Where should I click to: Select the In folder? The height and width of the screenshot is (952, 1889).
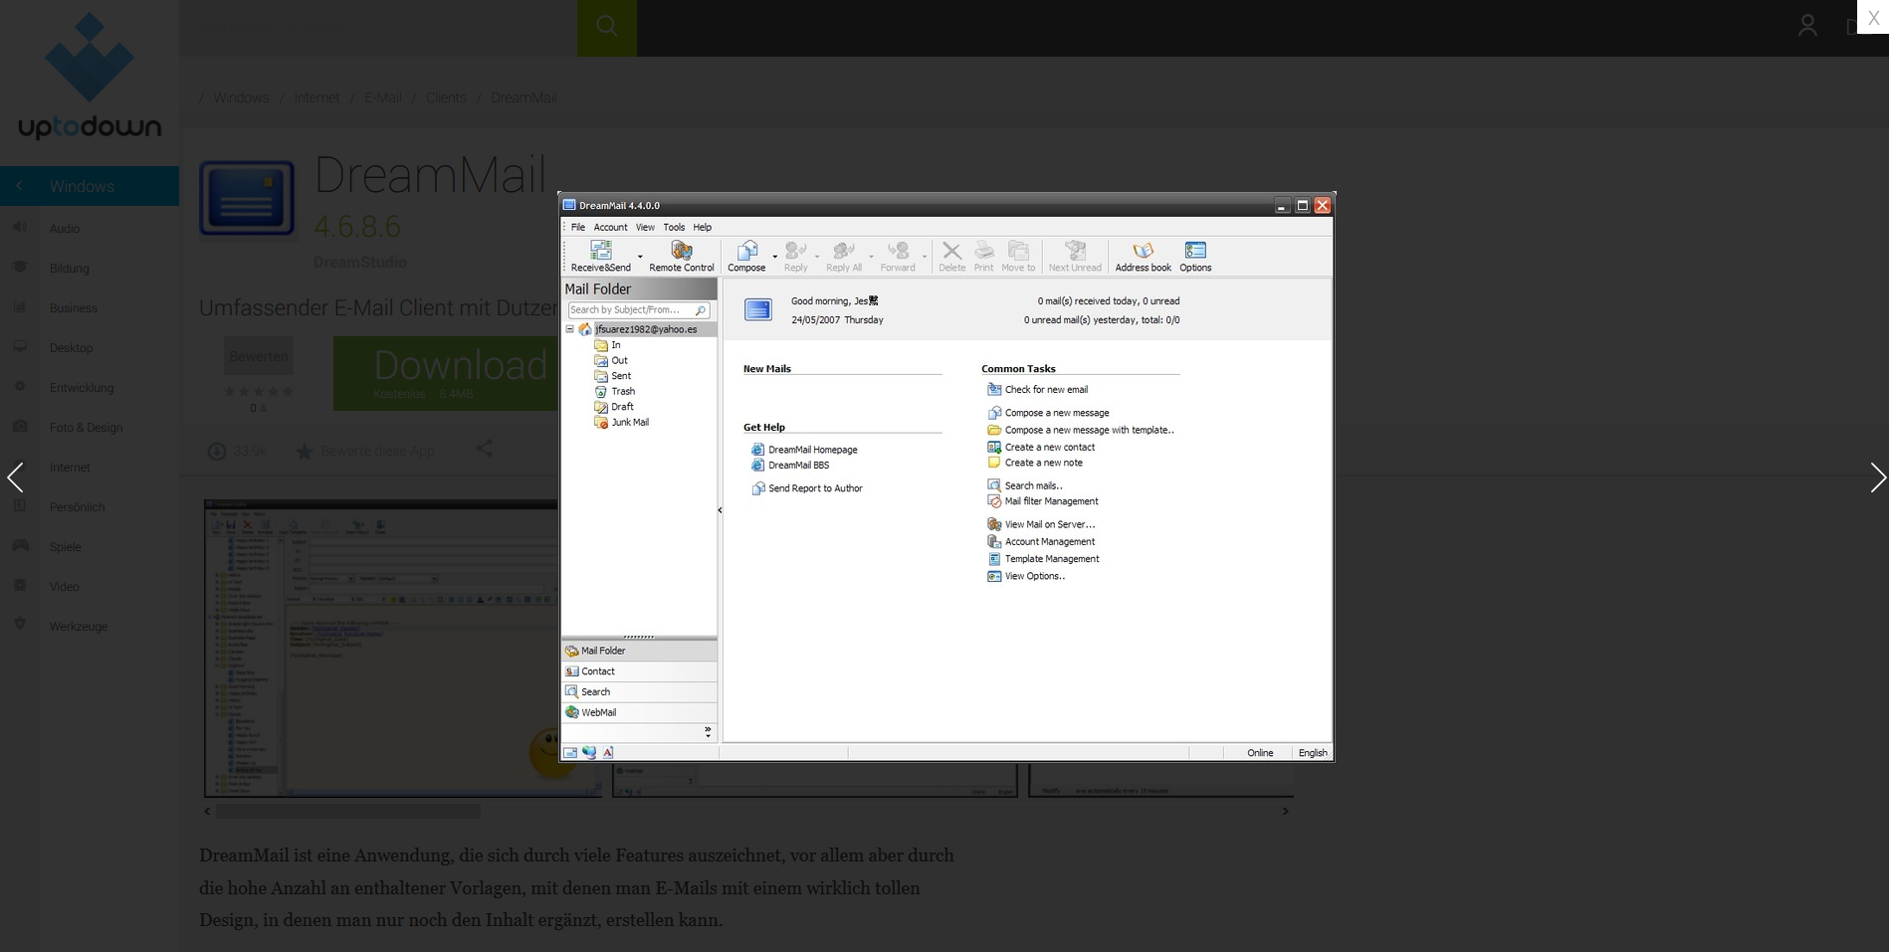[607, 345]
